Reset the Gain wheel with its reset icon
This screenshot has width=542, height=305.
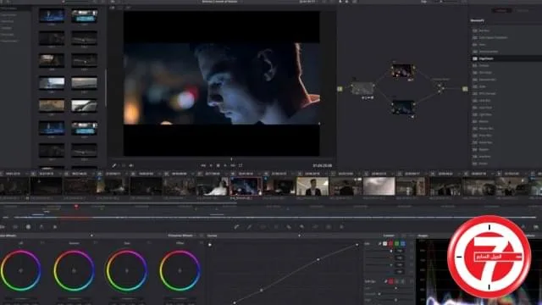click(x=149, y=243)
